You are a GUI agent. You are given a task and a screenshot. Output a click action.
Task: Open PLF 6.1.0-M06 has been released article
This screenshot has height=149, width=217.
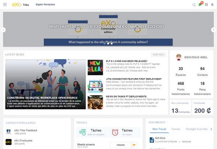tap(127, 61)
